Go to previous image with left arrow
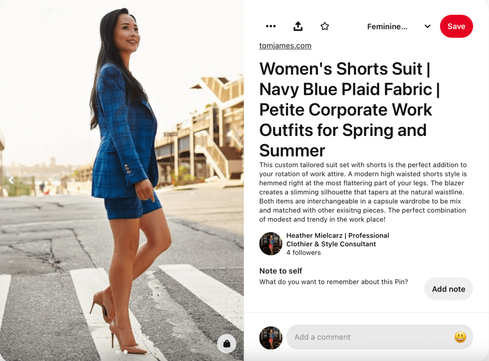489x361 pixels. pos(11,180)
